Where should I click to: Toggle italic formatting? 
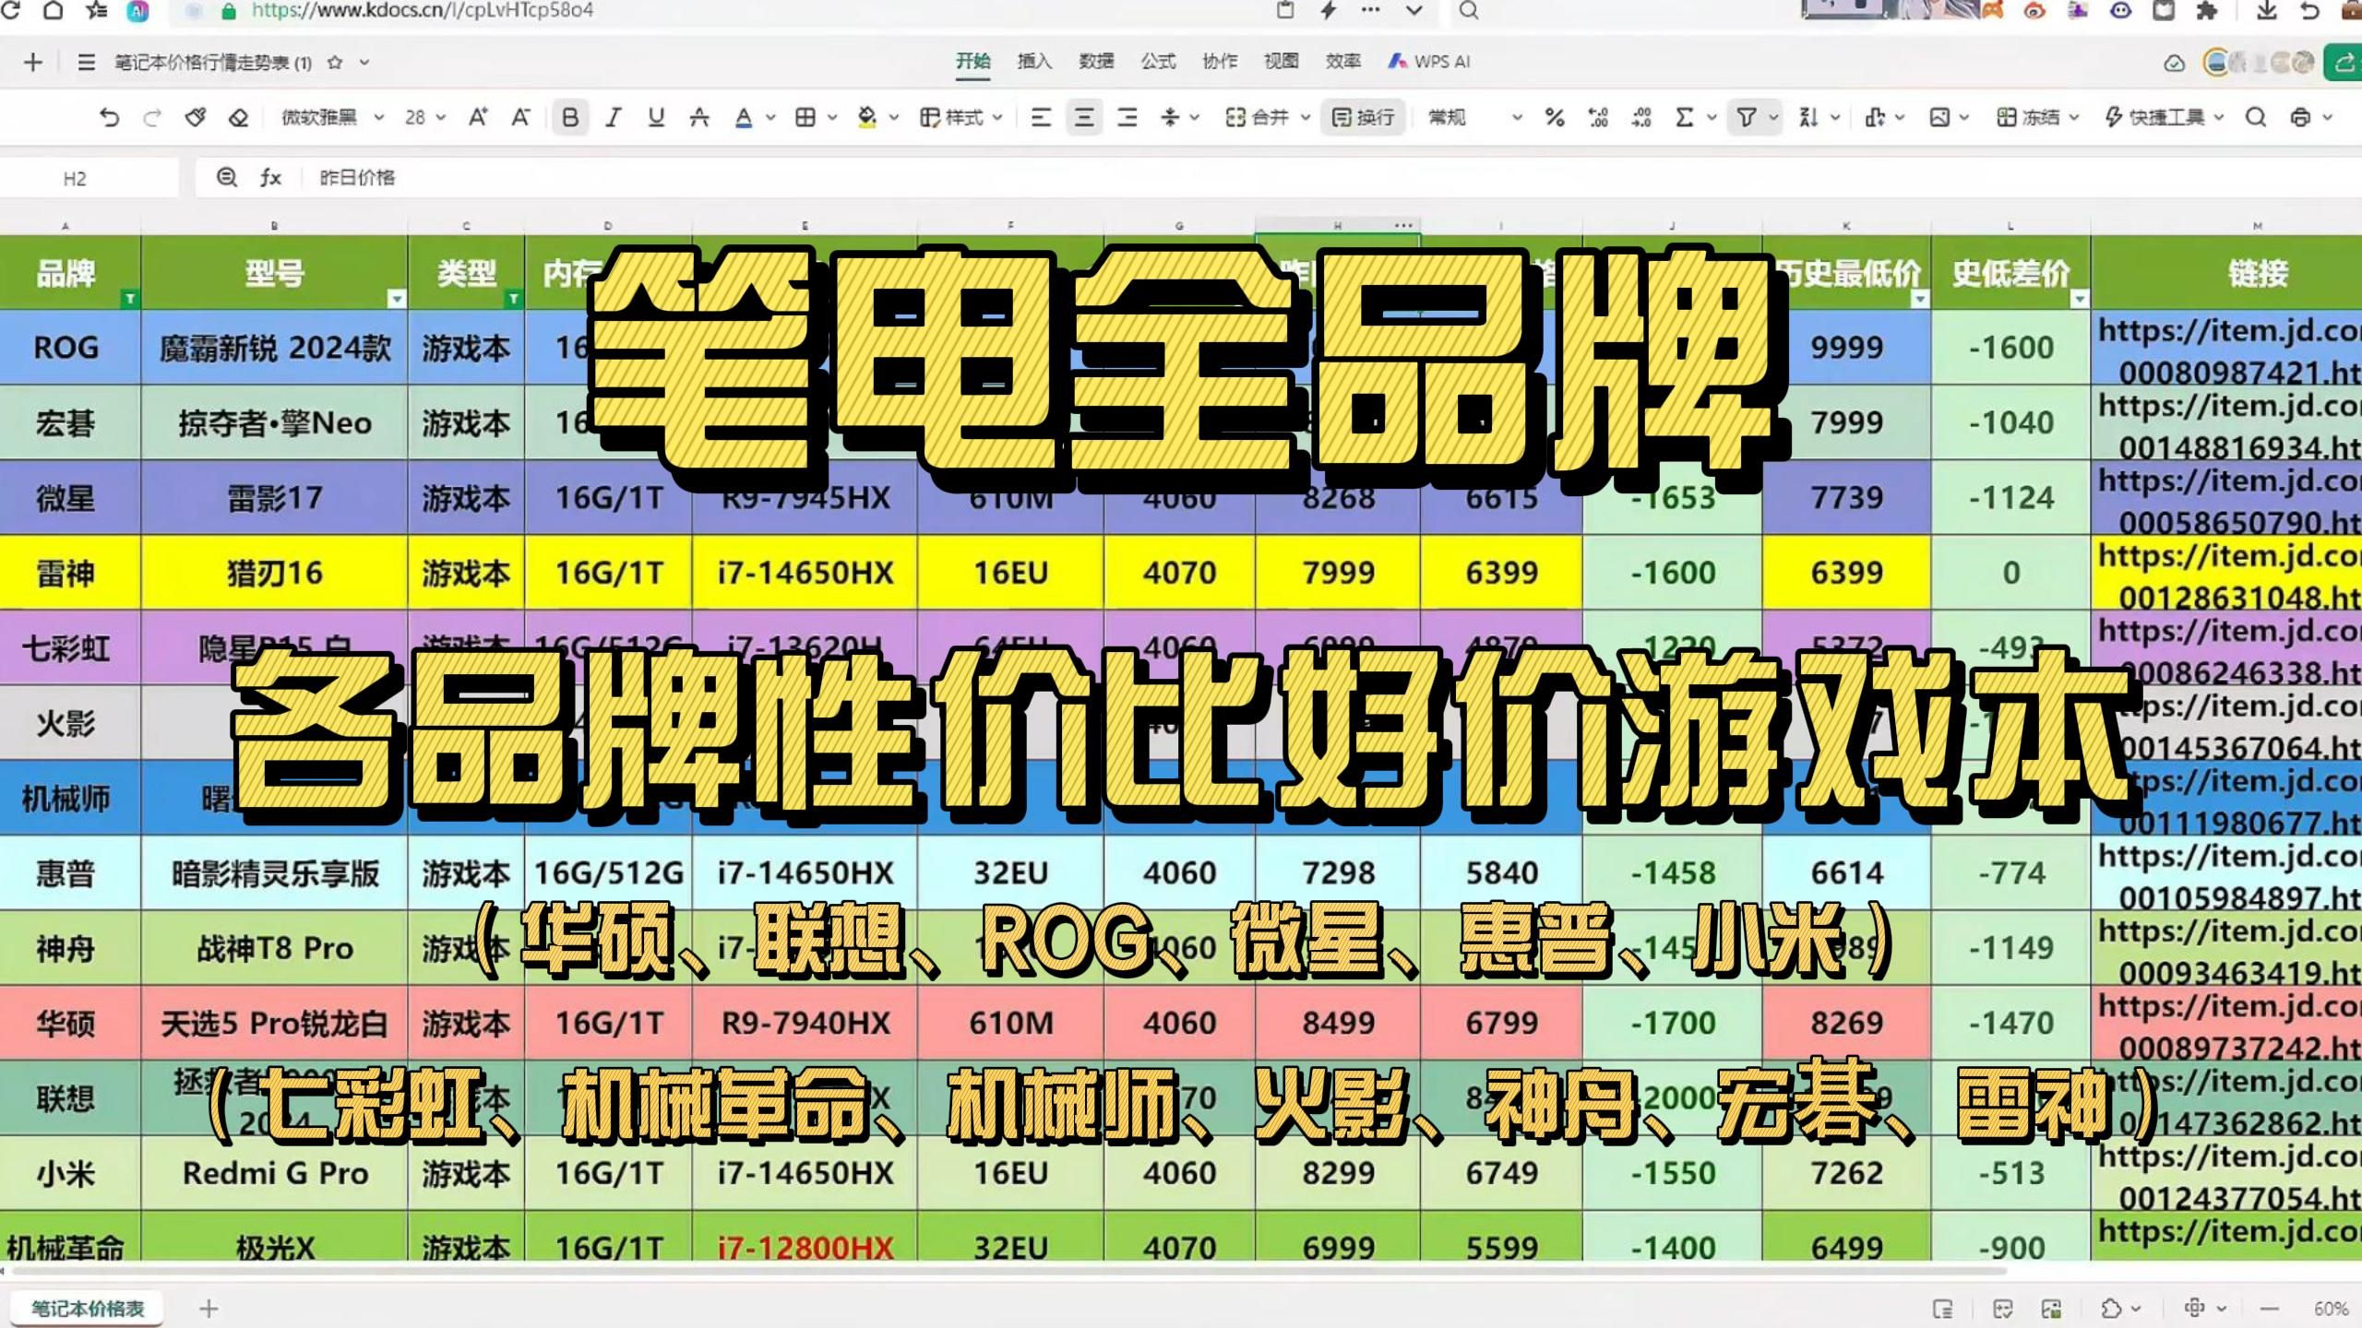point(613,117)
